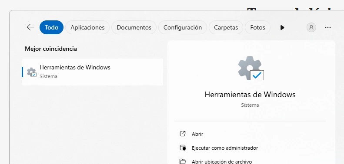Choose Ejecutar como administrador
Screen dimensions: 344x164
click(225, 148)
